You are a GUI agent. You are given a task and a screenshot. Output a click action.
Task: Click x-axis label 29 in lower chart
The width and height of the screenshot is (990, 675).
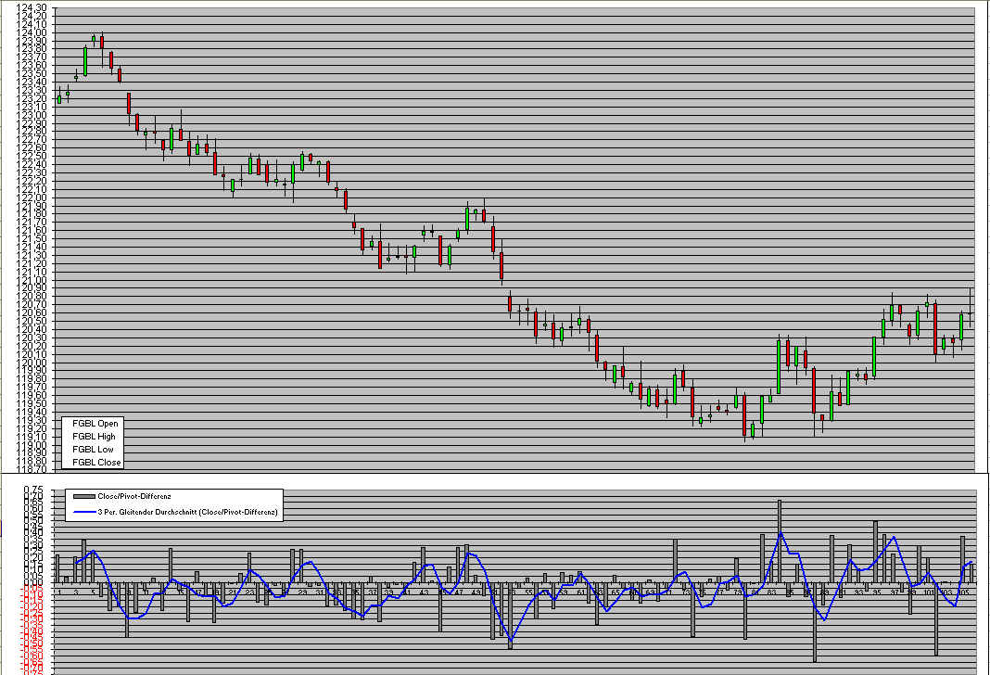[x=302, y=592]
